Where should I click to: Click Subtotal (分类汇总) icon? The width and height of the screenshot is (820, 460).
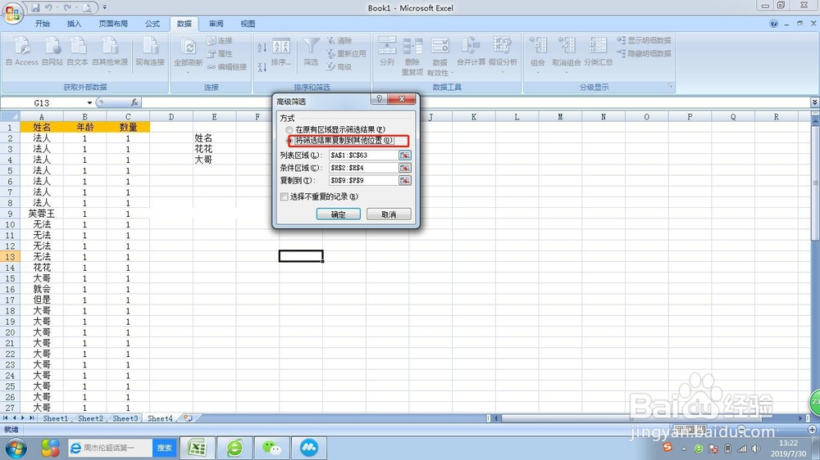[599, 52]
